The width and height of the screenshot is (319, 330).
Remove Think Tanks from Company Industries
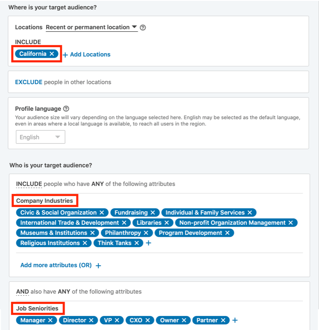[x=136, y=243]
